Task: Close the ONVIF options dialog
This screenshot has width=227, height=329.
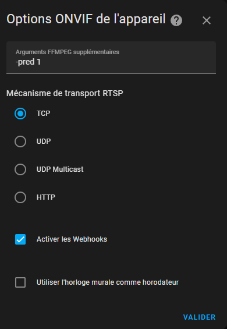Action: coord(207,20)
